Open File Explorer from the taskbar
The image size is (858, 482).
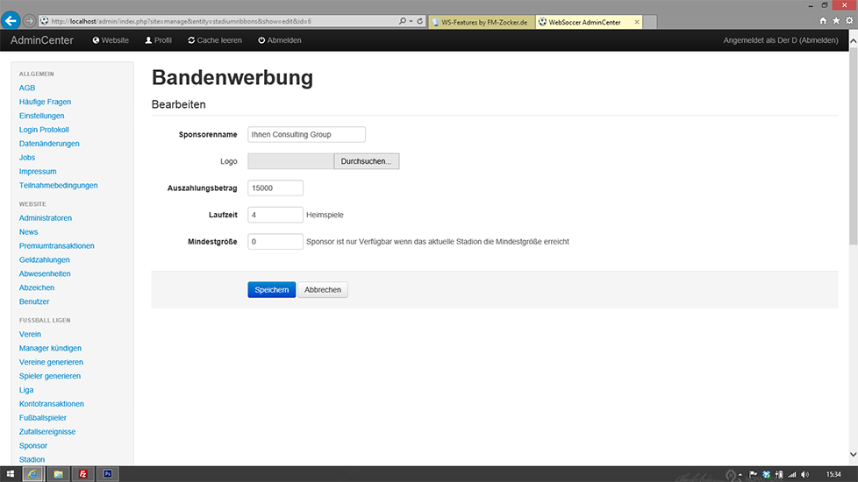click(x=59, y=474)
